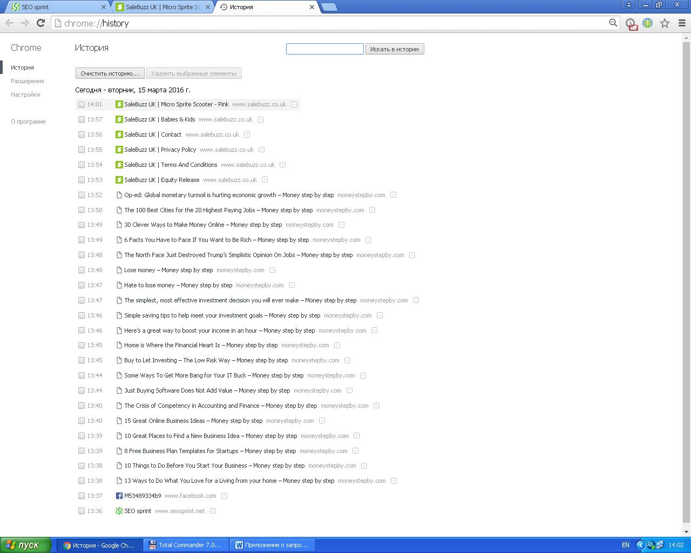Tick the checkbox for the 13:37 Facebook entry
This screenshot has width=691, height=553.
[82, 496]
